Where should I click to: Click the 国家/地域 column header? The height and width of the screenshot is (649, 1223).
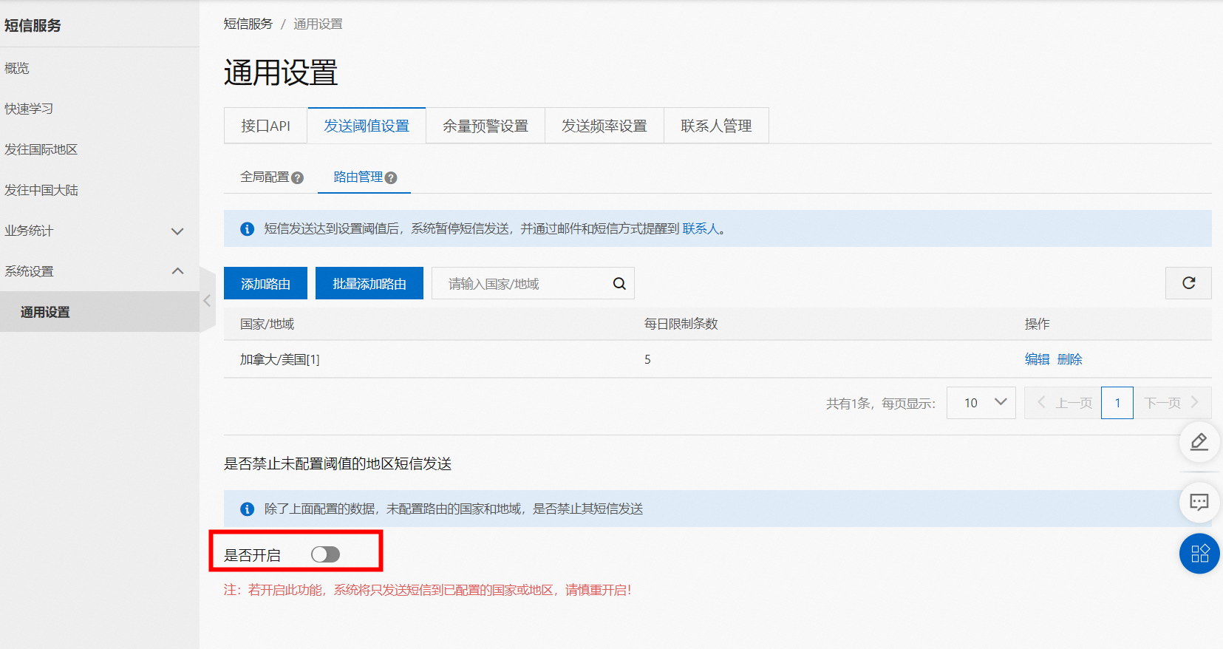pyautogui.click(x=268, y=324)
